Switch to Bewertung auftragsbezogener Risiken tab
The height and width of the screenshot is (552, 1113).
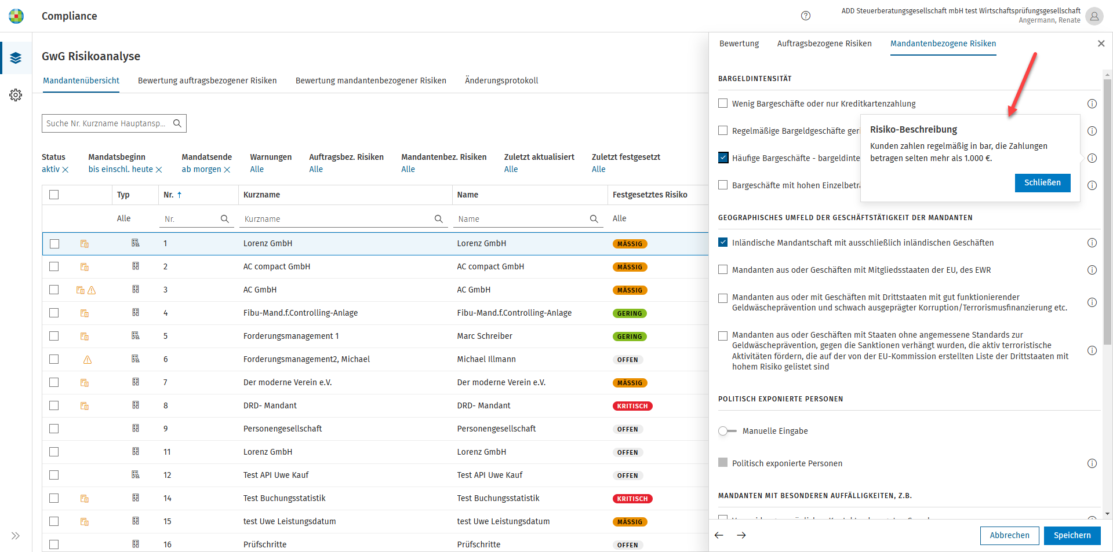207,81
